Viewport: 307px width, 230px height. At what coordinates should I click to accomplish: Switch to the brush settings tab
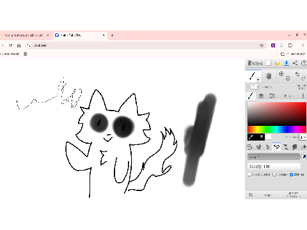tap(251, 96)
